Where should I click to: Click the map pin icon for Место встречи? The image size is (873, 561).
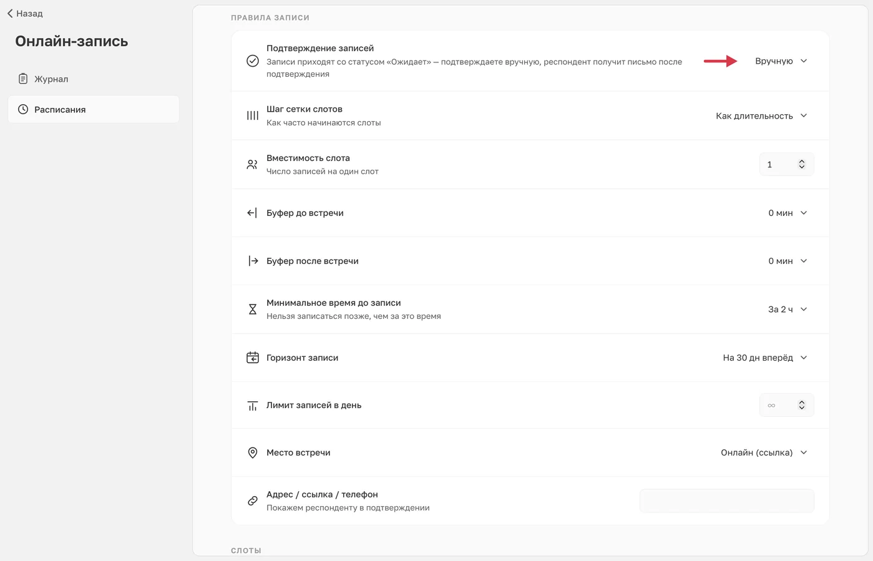tap(253, 453)
